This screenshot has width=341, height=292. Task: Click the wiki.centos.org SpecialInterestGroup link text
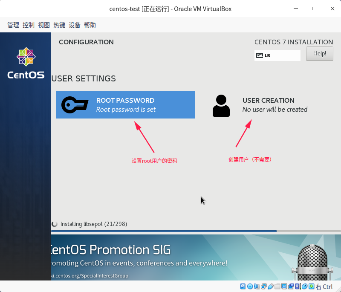click(x=90, y=276)
